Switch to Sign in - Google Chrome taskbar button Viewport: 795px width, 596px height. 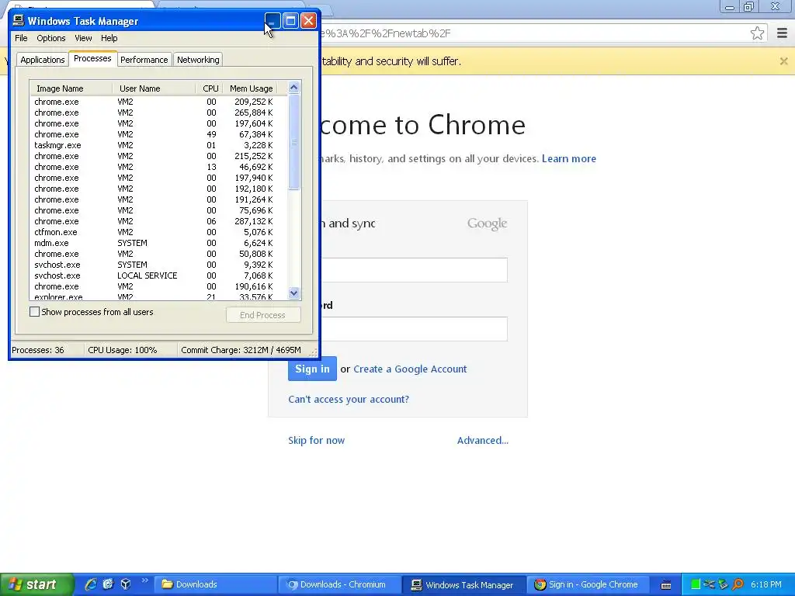588,584
